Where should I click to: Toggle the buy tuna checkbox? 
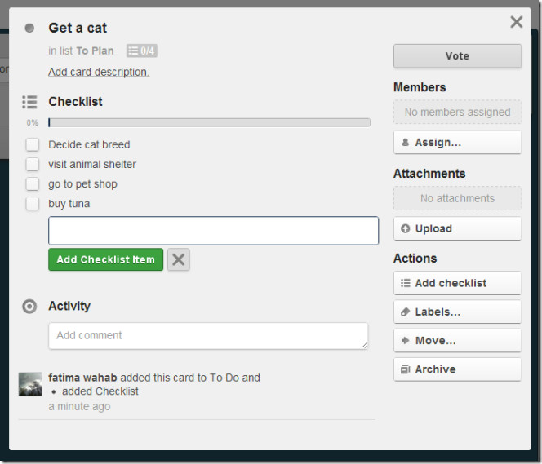point(33,203)
